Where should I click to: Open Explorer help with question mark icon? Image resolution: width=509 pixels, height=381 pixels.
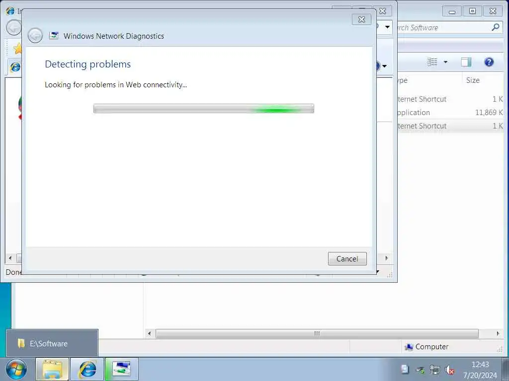click(489, 62)
